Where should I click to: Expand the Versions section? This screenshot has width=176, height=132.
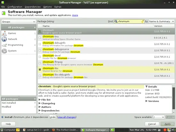point(146,101)
